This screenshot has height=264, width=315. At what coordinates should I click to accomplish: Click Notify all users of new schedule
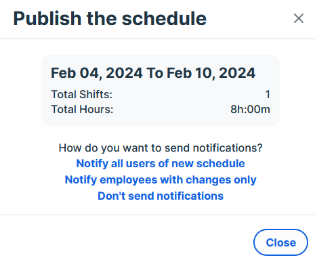click(161, 163)
